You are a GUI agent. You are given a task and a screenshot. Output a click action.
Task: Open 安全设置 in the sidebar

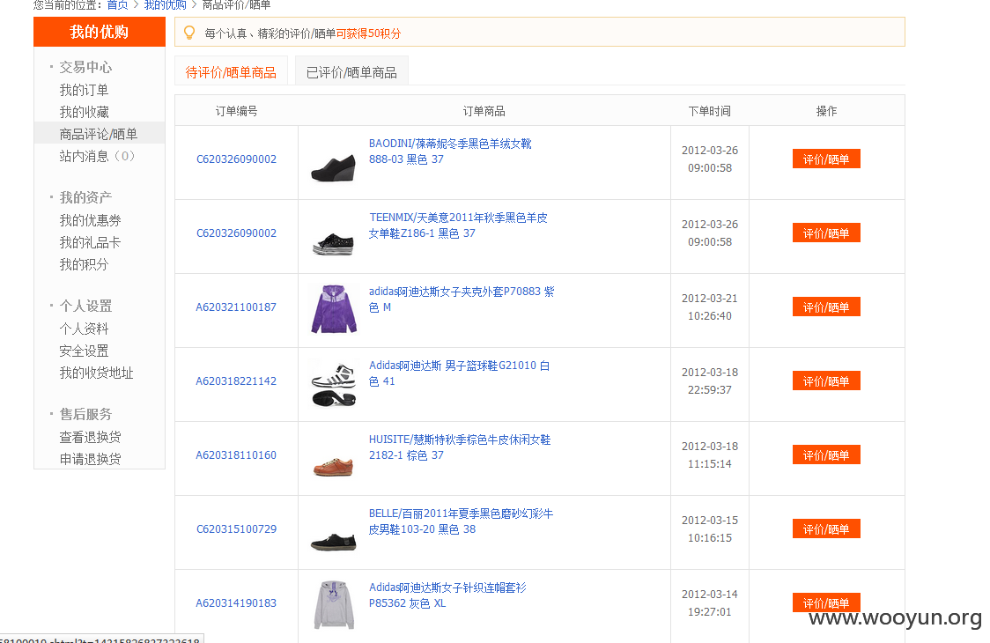pyautogui.click(x=84, y=351)
